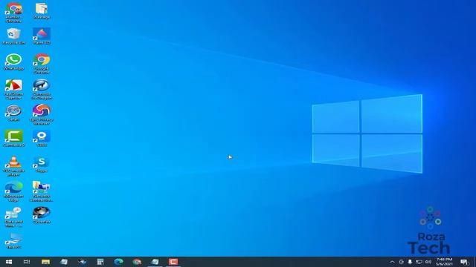Open the red Camtasia recorder taskbar icon

173,262
